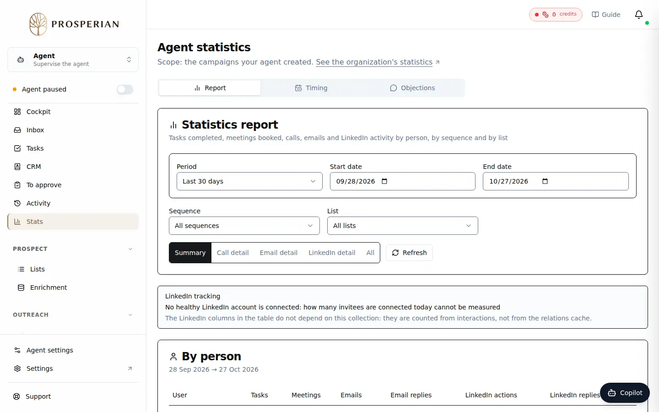Open the Start date calendar picker icon
The width and height of the screenshot is (659, 412).
pyautogui.click(x=384, y=181)
